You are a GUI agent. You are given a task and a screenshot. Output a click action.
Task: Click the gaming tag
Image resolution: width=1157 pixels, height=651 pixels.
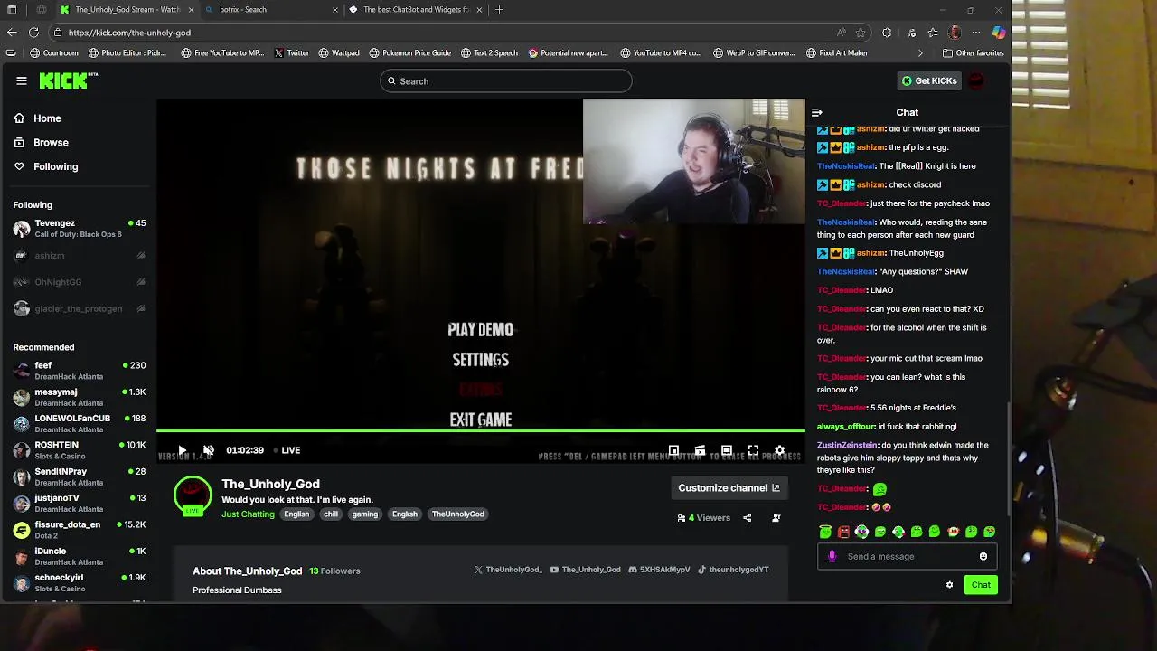(365, 514)
